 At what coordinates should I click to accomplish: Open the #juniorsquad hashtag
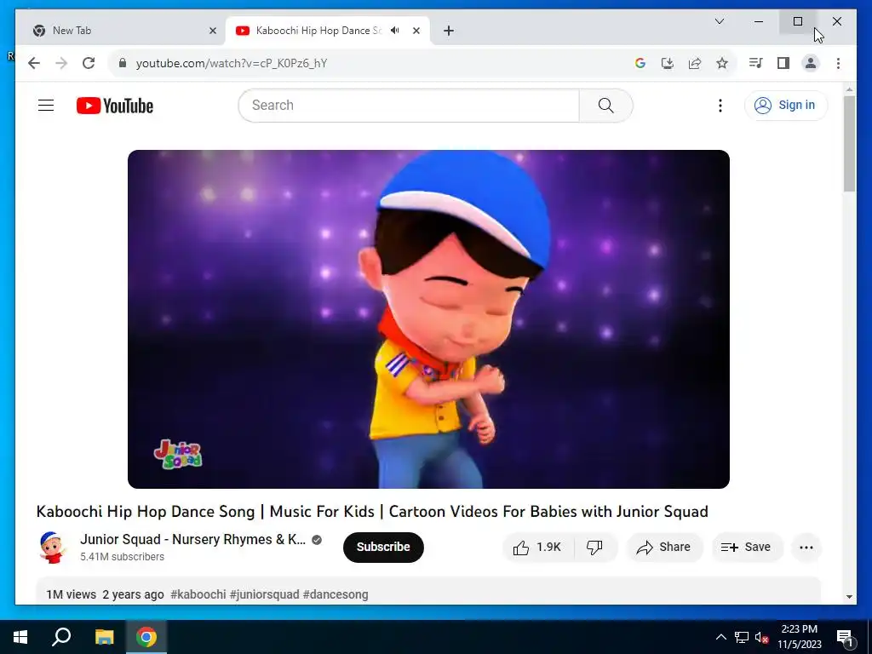click(264, 594)
